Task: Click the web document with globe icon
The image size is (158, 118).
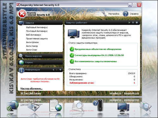Action: point(56,105)
